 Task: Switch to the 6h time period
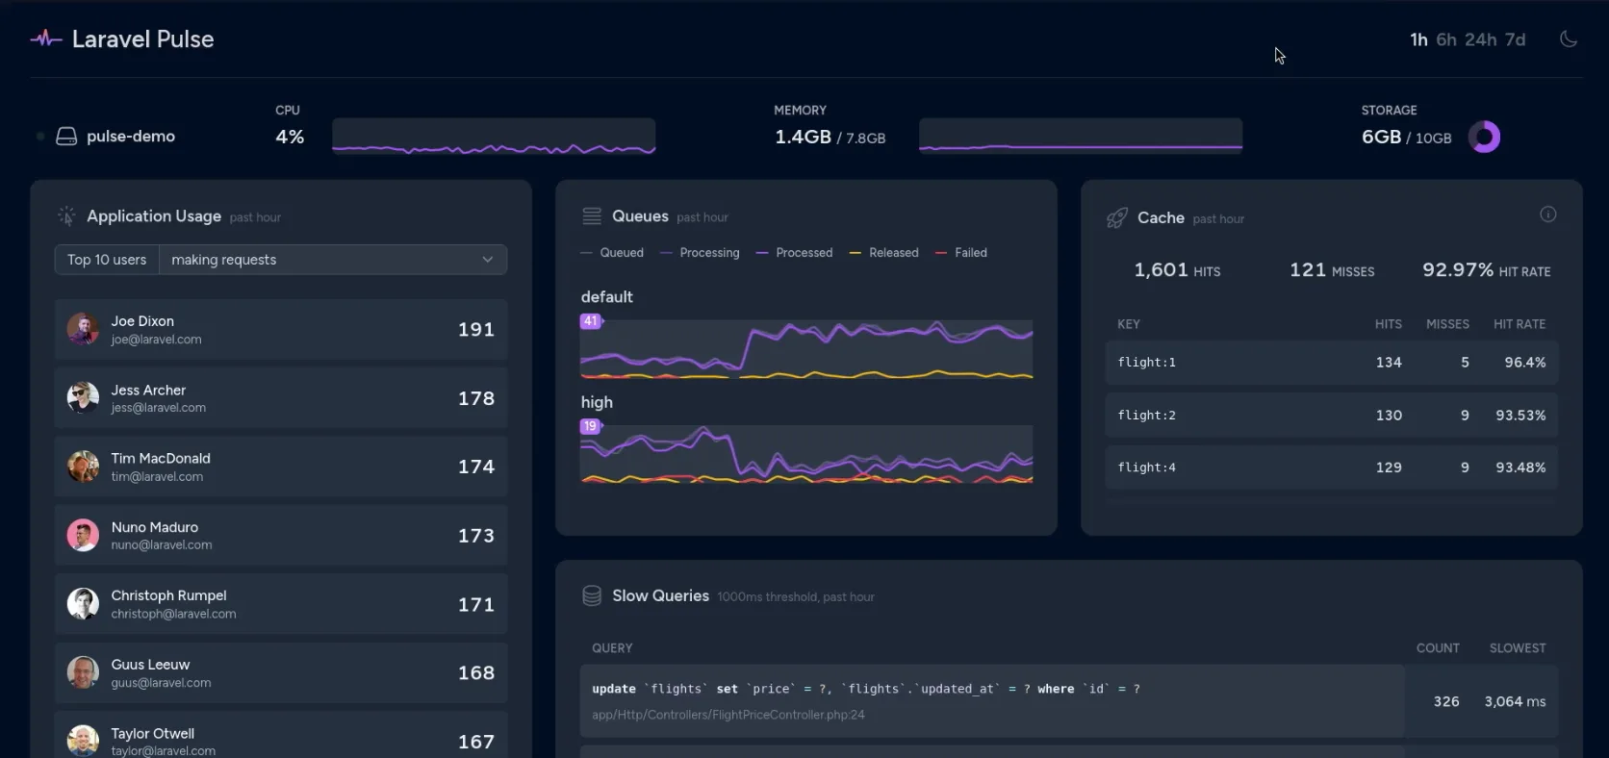(1446, 39)
